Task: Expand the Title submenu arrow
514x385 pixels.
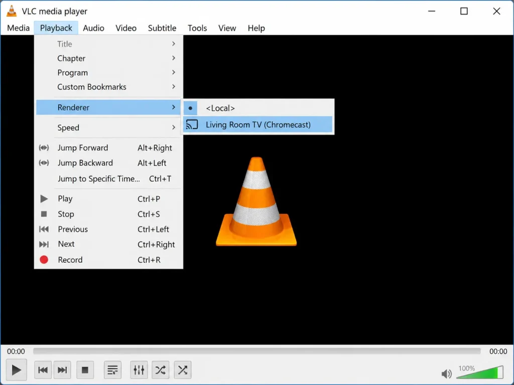Action: (x=174, y=44)
